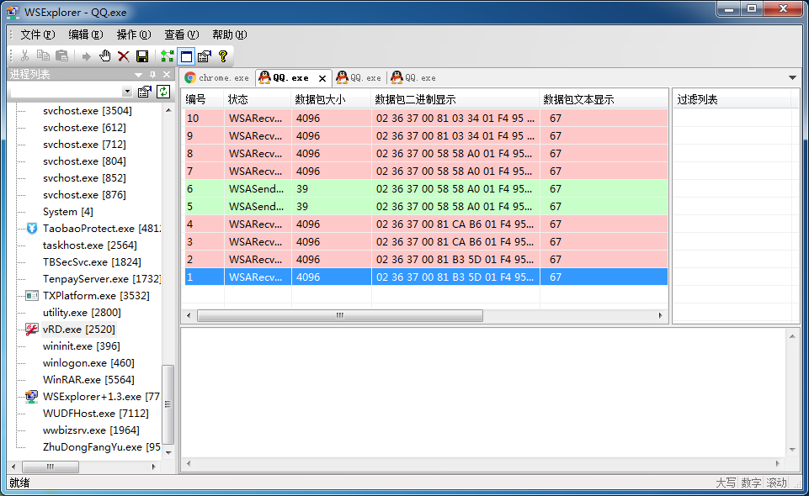The height and width of the screenshot is (496, 809).
Task: Select packet row number 10
Action: point(426,119)
